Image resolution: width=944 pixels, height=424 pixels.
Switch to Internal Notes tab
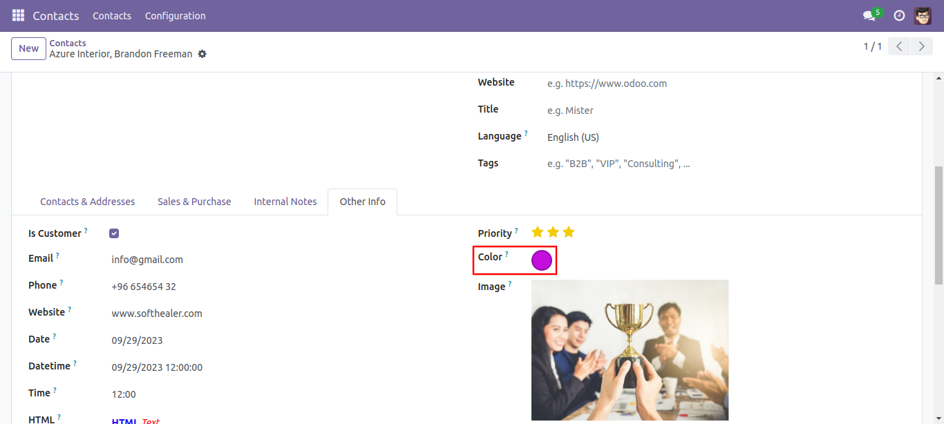285,202
